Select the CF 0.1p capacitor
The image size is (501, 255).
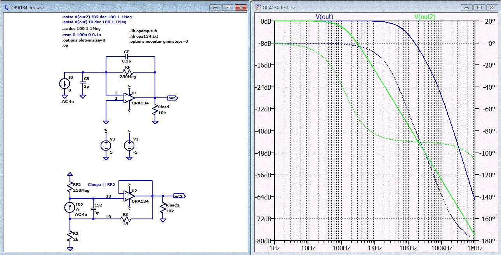click(127, 56)
